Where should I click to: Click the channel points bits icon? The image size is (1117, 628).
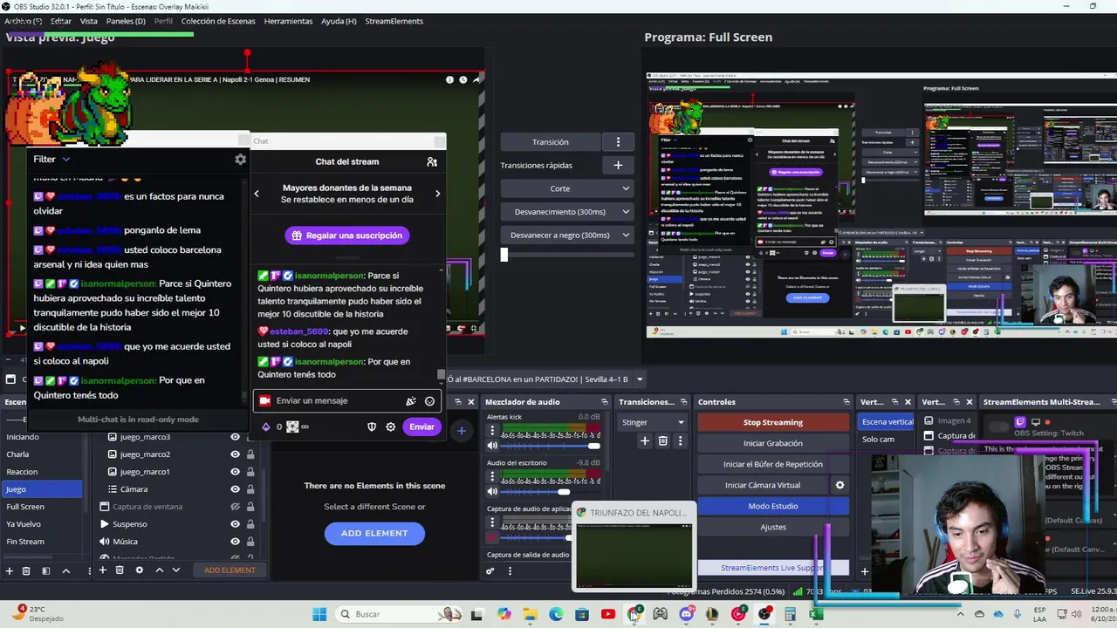pyautogui.click(x=266, y=427)
